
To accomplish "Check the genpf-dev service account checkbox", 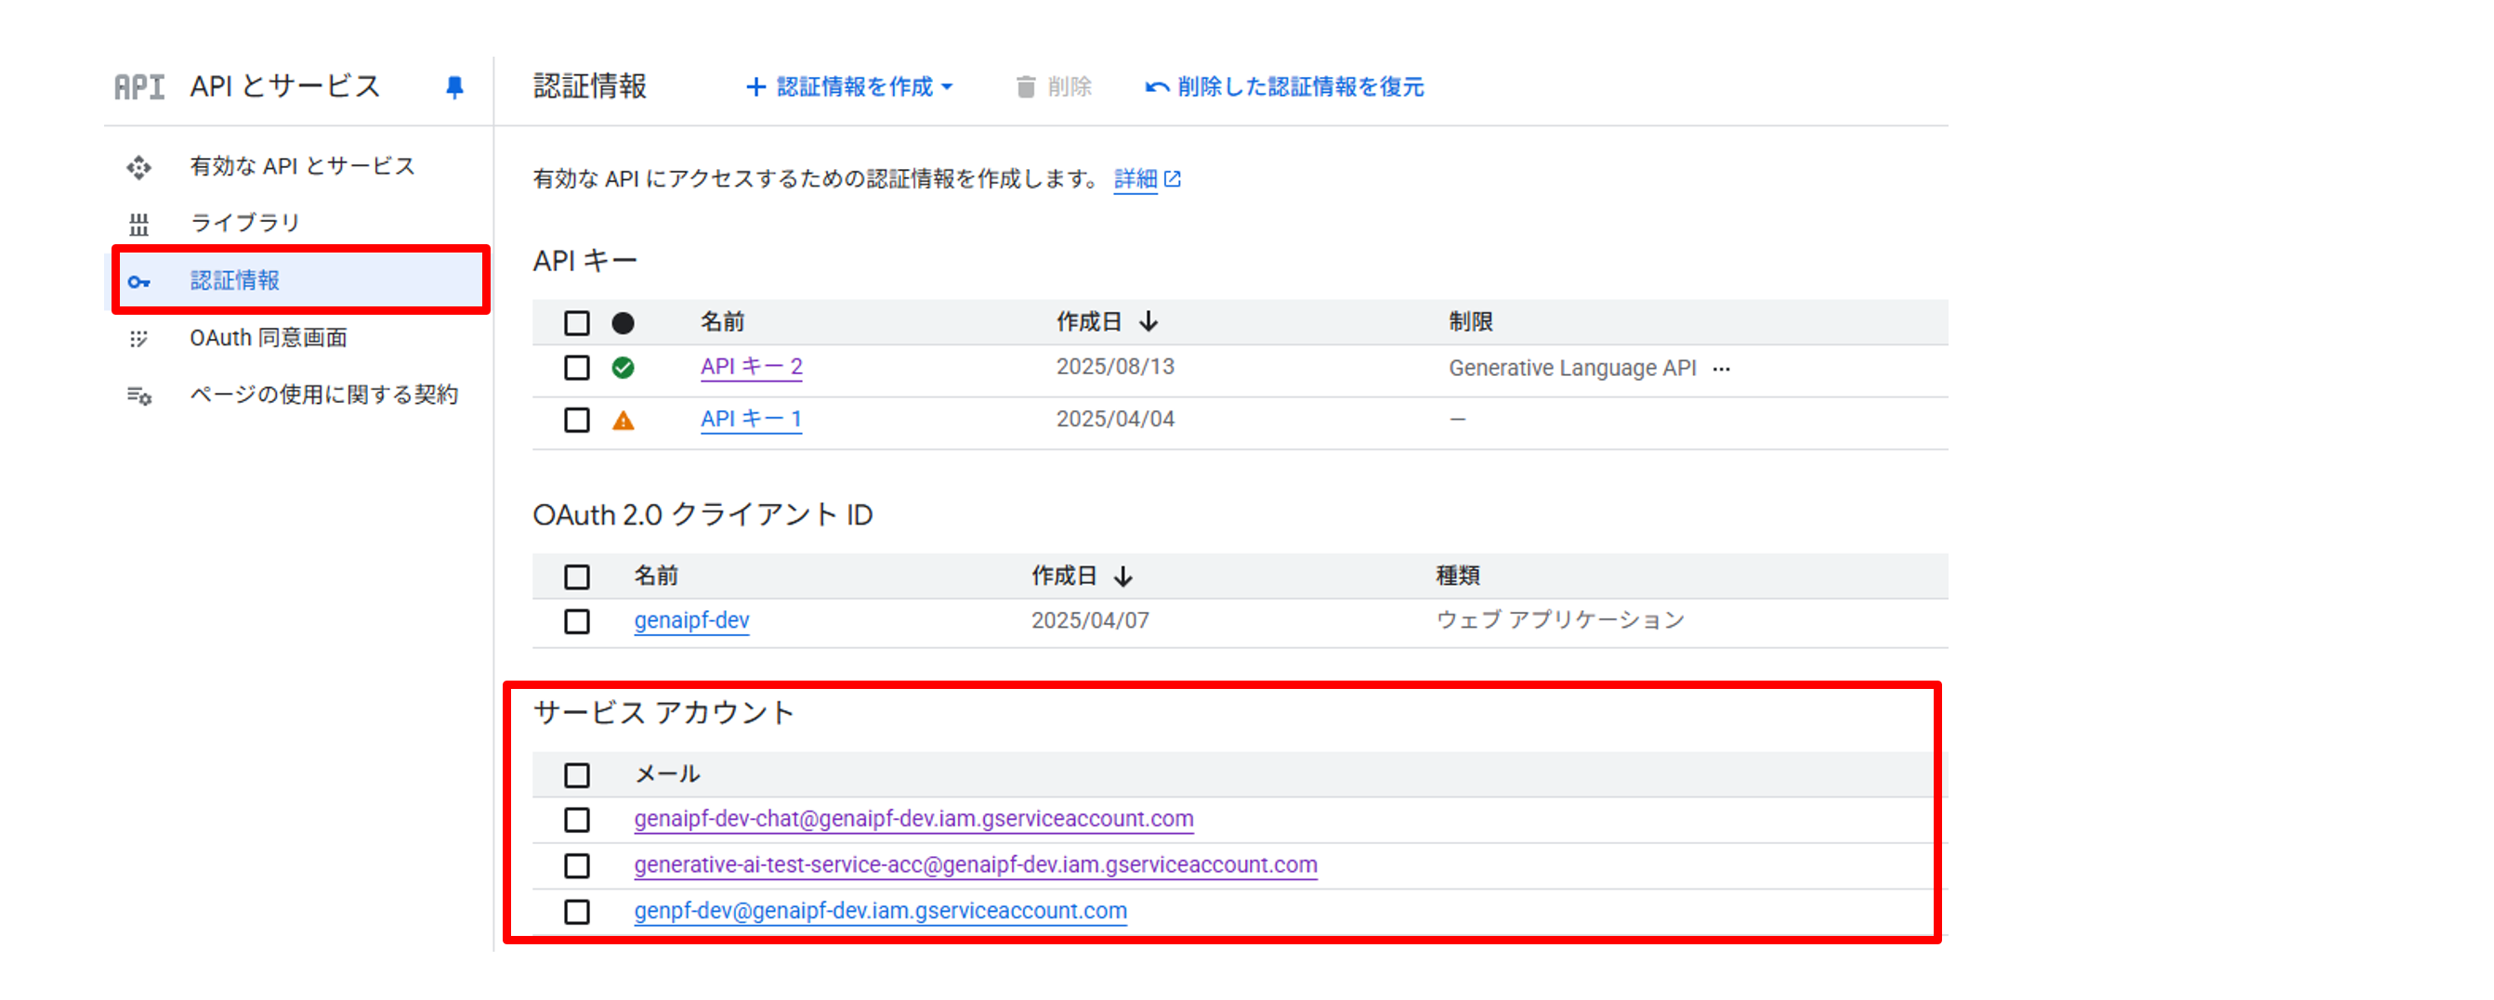I will (577, 912).
